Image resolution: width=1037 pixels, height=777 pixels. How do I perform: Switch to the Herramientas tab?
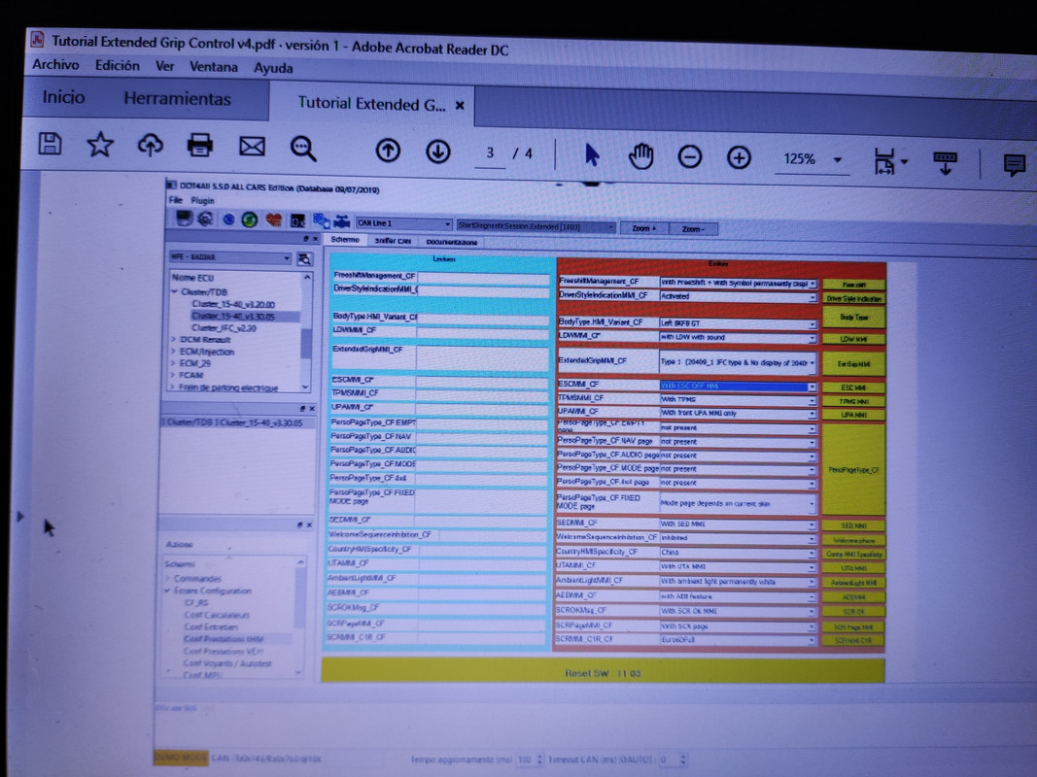177,99
